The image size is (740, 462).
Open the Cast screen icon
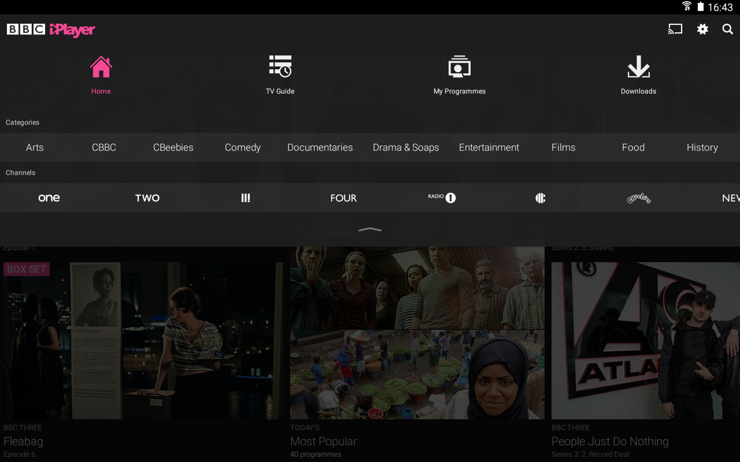(675, 29)
